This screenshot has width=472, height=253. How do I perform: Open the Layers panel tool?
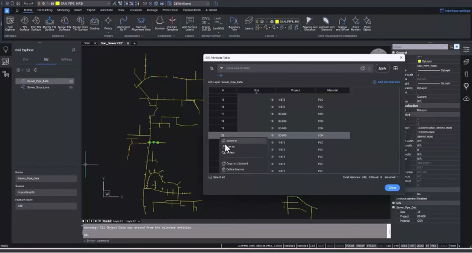tap(248, 24)
